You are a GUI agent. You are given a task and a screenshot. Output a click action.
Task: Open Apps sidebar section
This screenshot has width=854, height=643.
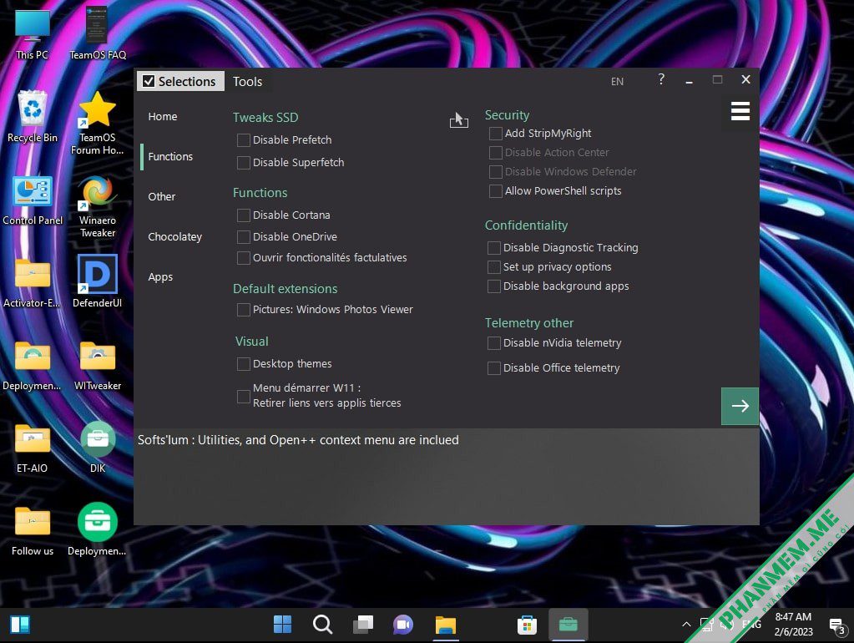pyautogui.click(x=160, y=276)
